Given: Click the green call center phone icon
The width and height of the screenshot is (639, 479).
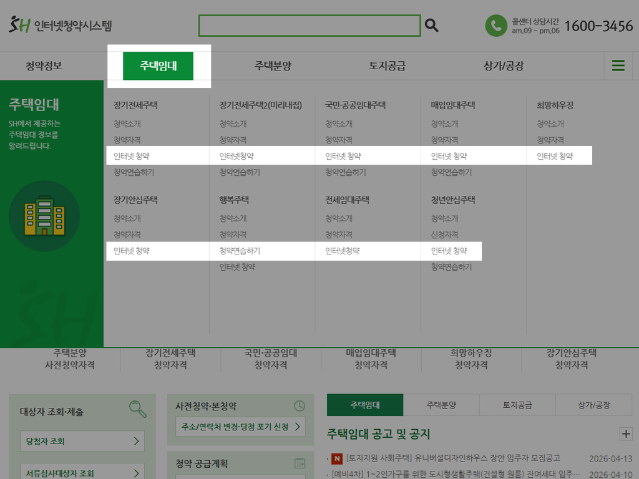Looking at the screenshot, I should (495, 26).
